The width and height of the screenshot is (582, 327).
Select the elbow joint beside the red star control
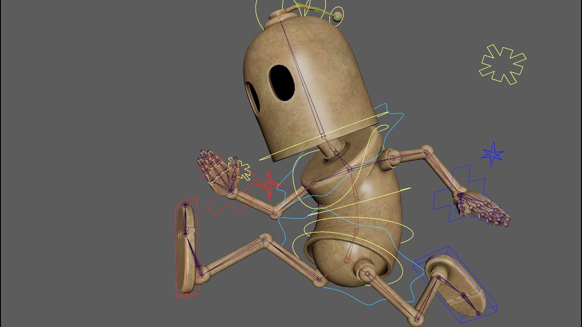click(275, 213)
